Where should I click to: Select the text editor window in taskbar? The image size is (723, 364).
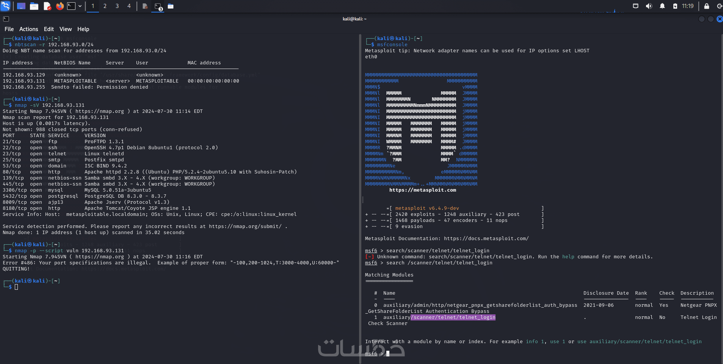[x=145, y=6]
